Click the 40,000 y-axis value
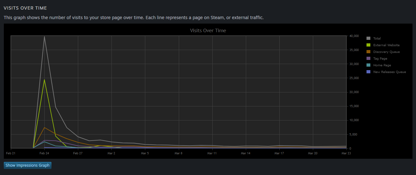Image resolution: width=416 pixels, height=175 pixels. [354, 36]
